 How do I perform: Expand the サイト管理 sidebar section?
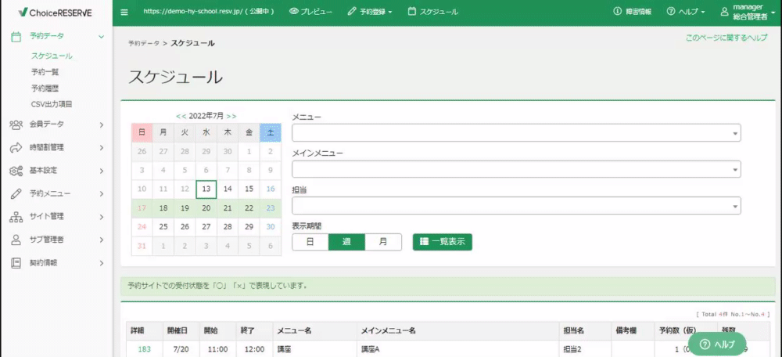101,217
